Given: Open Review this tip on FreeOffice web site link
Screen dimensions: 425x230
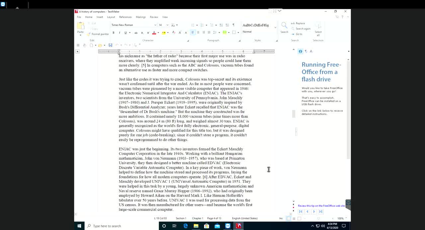Looking at the screenshot, I should [x=321, y=206].
